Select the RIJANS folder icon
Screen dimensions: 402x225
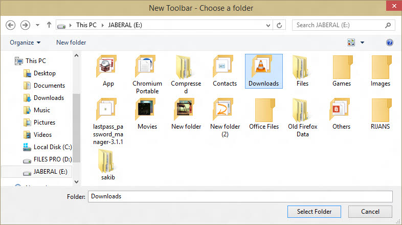click(382, 110)
